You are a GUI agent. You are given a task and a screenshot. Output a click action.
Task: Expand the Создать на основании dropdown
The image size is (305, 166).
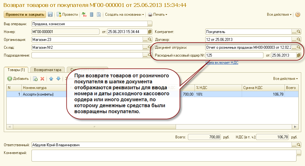(x=125, y=14)
